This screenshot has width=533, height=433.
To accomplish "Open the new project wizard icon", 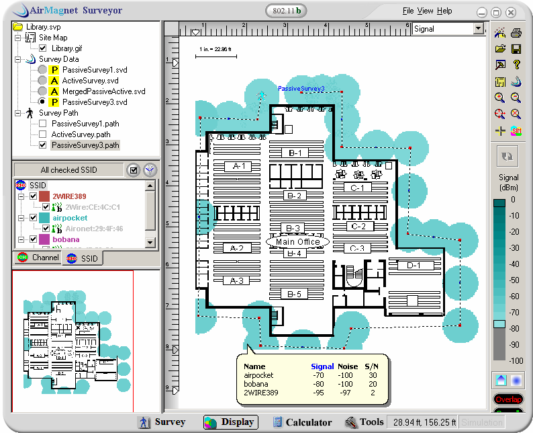I will (499, 32).
